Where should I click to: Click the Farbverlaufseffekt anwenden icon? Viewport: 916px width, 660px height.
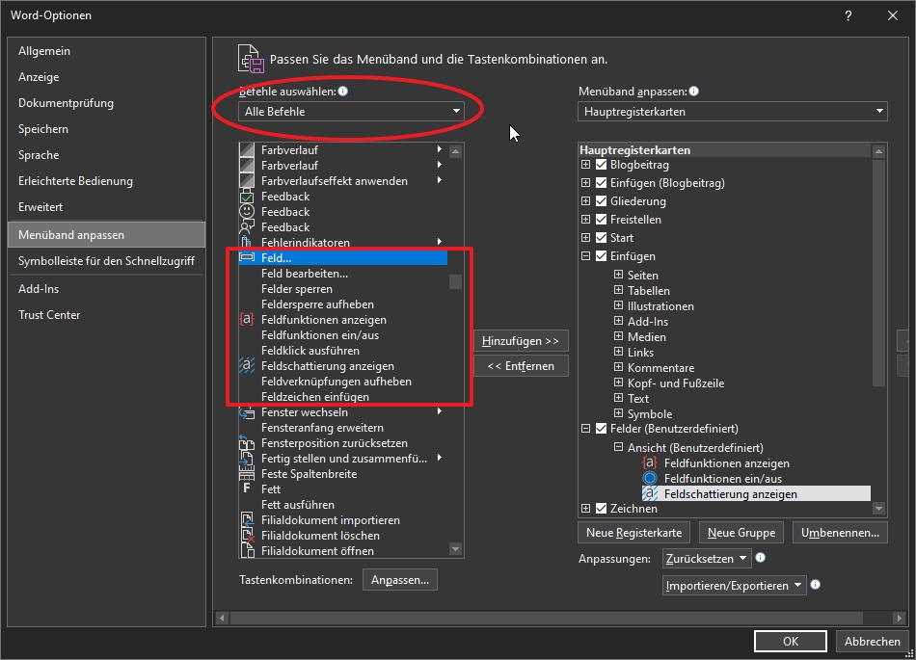click(x=247, y=180)
